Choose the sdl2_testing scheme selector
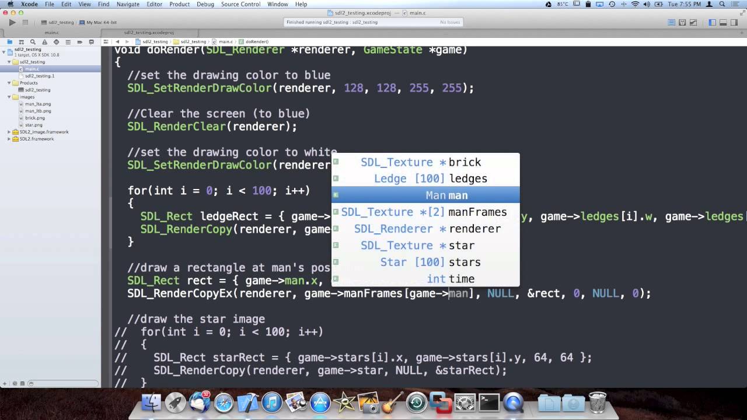This screenshot has height=420, width=747. pos(58,23)
